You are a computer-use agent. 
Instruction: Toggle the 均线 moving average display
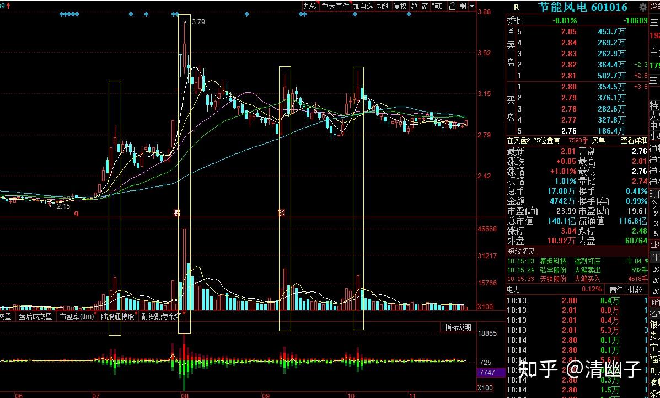383,6
